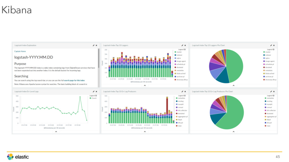Select nginx legend entry in Loggers Pie Chart

tap(266, 58)
